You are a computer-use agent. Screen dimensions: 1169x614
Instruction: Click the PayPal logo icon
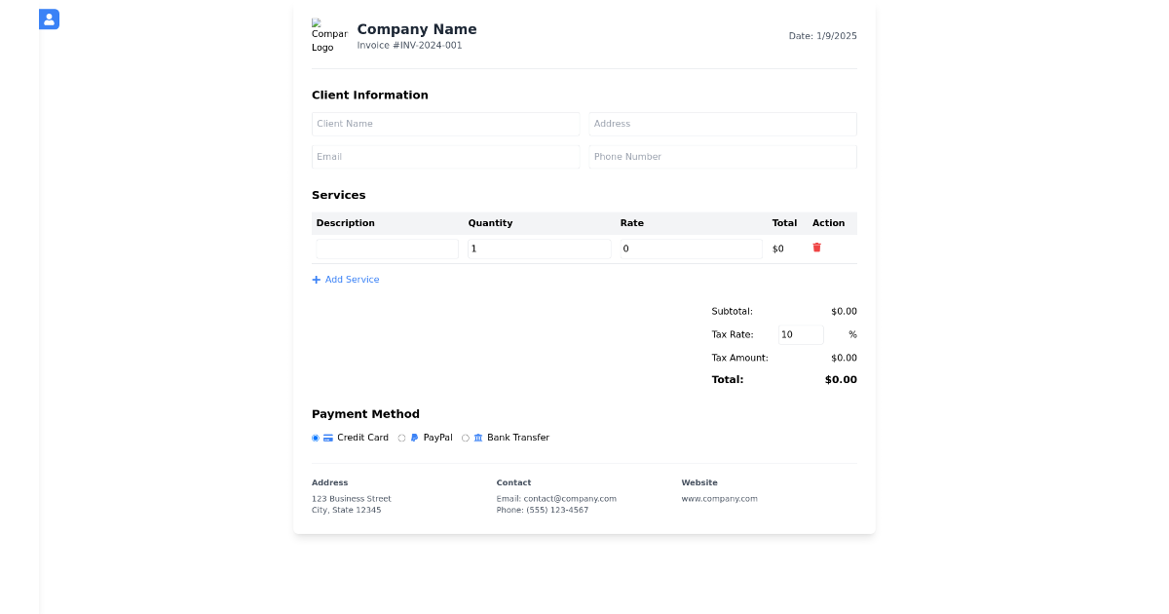[414, 438]
